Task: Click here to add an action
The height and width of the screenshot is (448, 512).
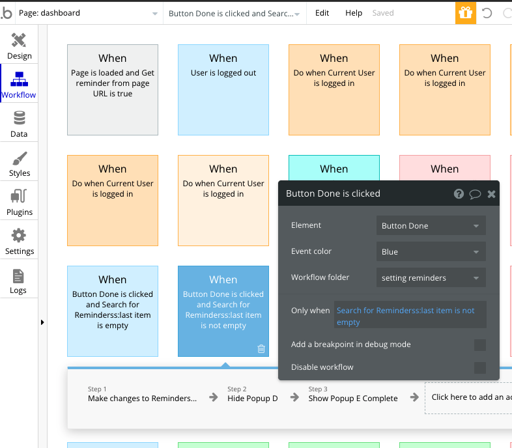Action: (469, 397)
